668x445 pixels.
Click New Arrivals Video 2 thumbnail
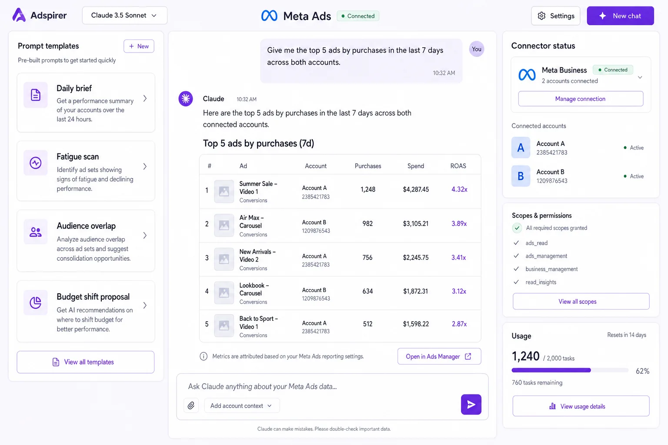pyautogui.click(x=224, y=259)
